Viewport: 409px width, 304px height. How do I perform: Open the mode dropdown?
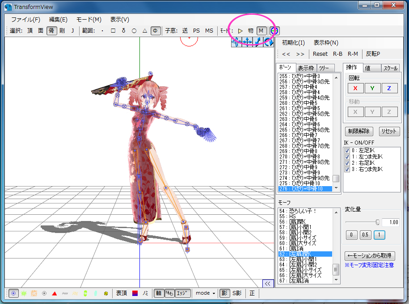click(x=206, y=293)
